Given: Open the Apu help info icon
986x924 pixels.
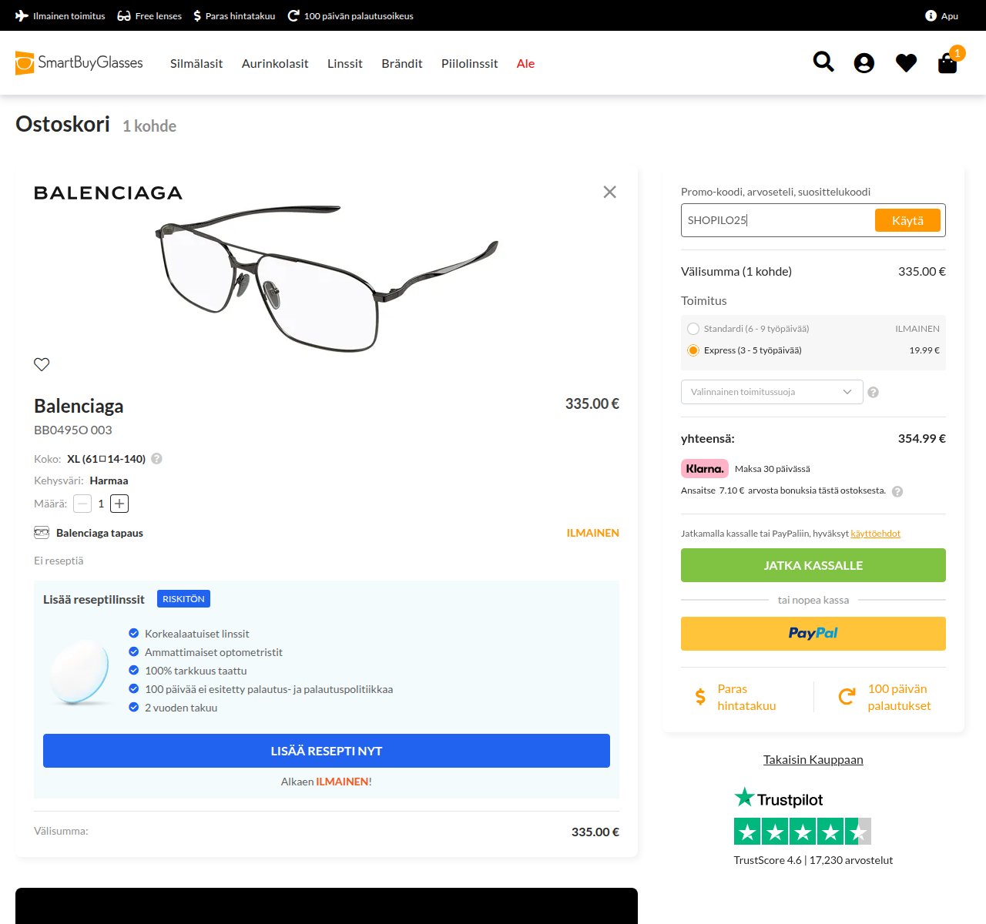Looking at the screenshot, I should pos(931,15).
